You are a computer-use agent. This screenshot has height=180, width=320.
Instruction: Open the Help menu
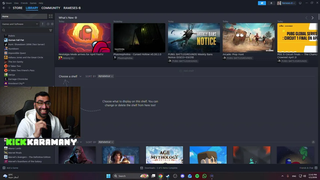41,3
